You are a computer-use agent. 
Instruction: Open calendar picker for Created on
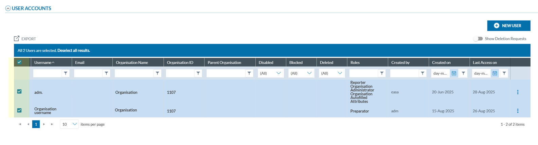454,73
